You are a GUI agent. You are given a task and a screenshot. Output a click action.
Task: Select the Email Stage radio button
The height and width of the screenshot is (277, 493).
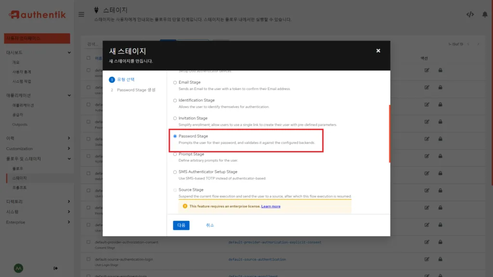tap(174, 82)
